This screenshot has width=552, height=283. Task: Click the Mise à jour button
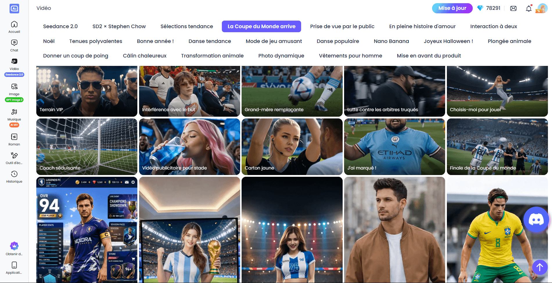(x=452, y=8)
